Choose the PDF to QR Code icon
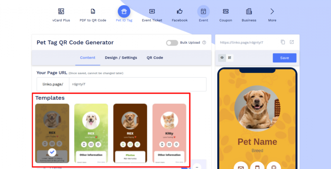 (x=93, y=11)
